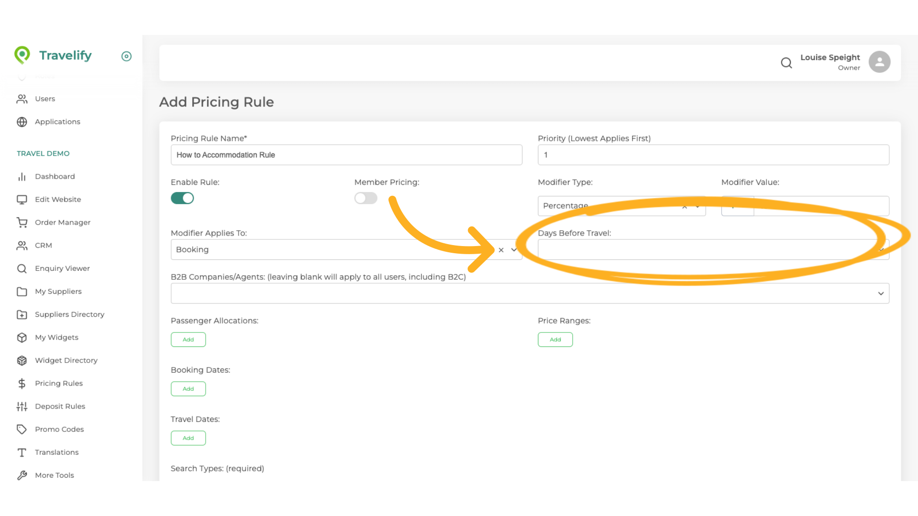
Task: Expand the Modifier Applies To dropdown
Action: coord(514,250)
